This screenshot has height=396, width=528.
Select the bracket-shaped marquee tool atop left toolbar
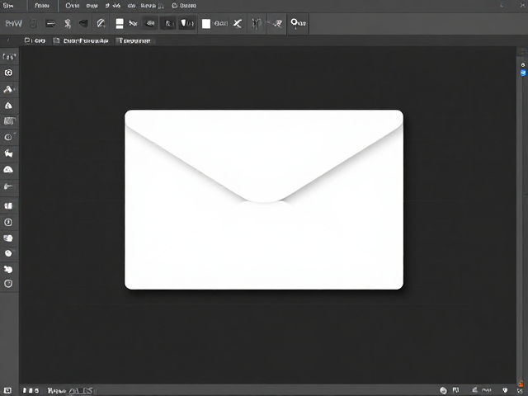coord(9,57)
